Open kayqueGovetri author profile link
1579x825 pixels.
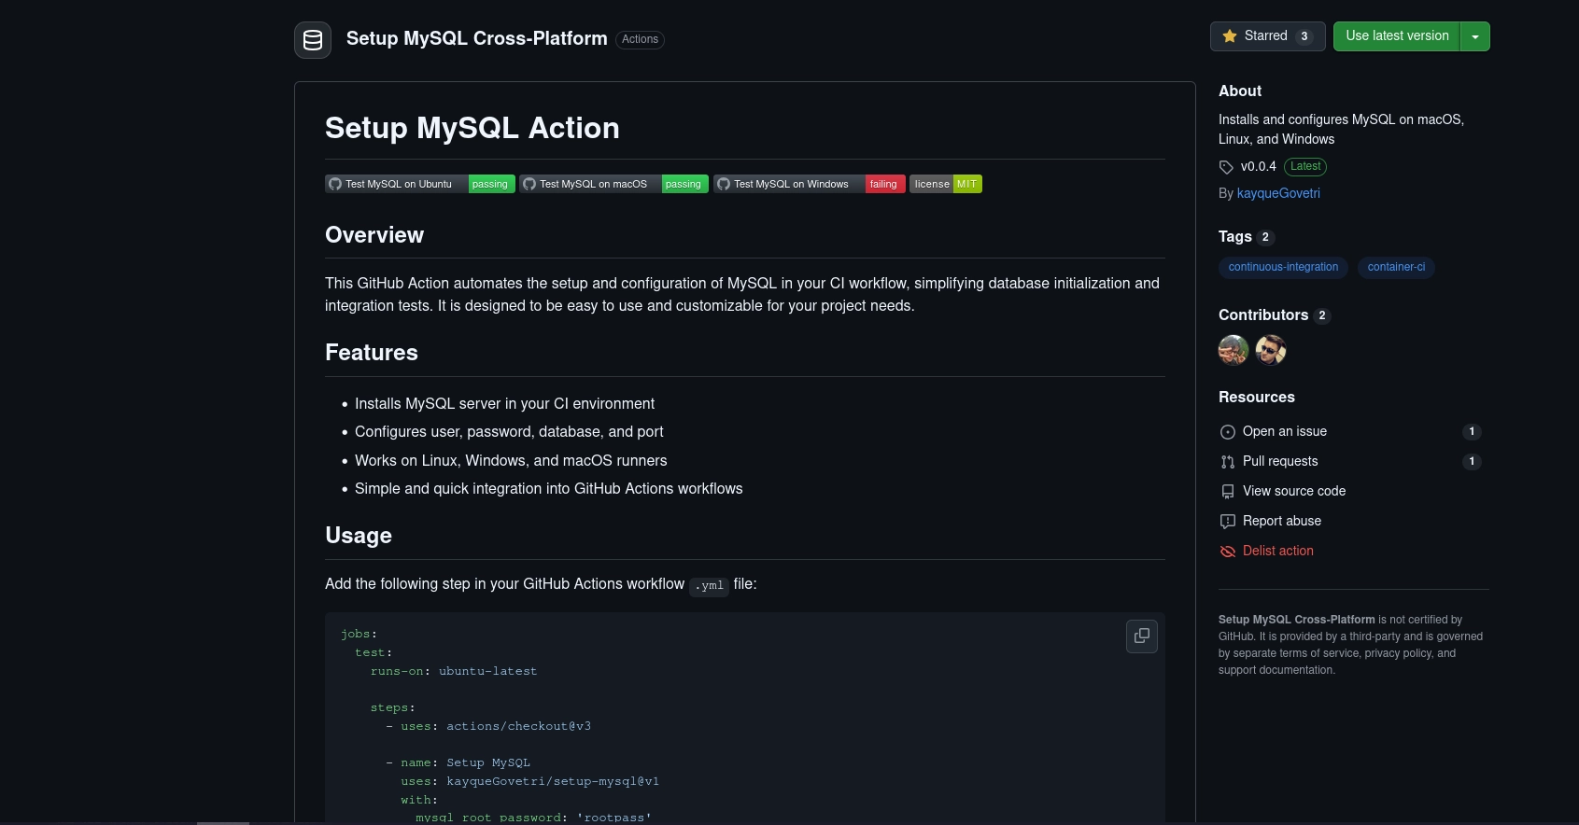tap(1278, 193)
